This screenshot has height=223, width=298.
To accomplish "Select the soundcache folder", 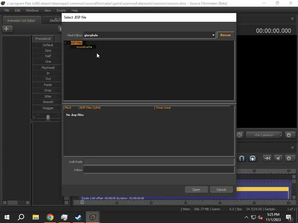I will (x=84, y=47).
